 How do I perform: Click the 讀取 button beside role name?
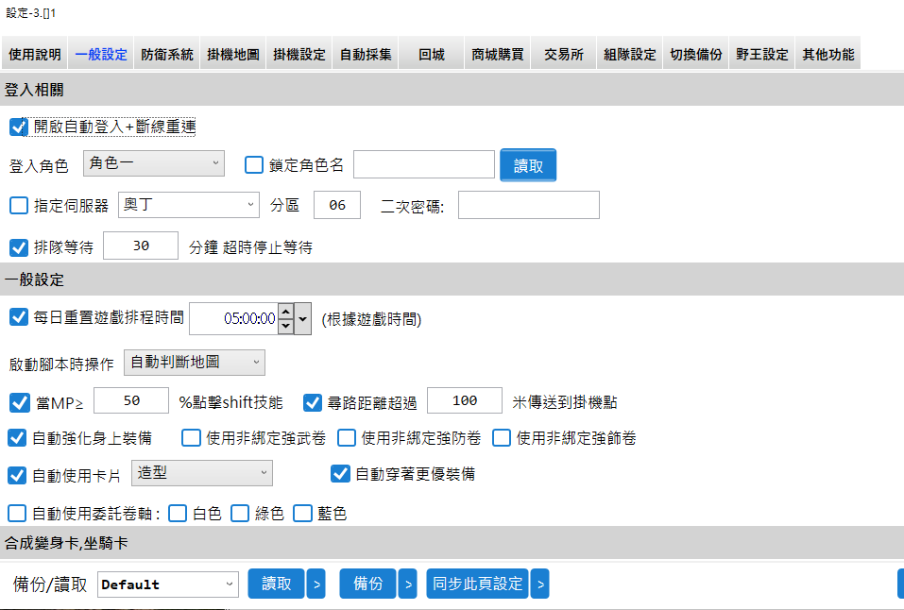click(528, 165)
